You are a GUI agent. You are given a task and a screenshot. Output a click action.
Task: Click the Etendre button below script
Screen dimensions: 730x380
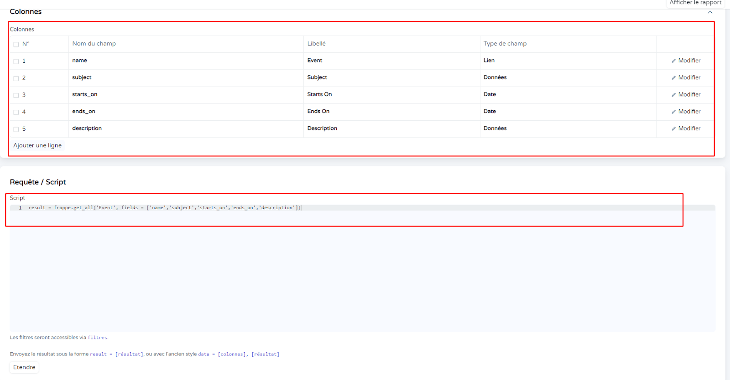24,367
